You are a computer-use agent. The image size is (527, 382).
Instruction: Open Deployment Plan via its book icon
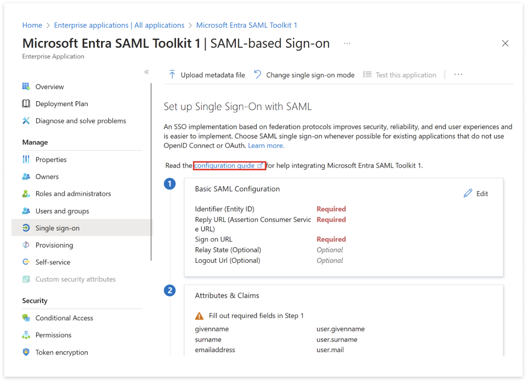[26, 103]
